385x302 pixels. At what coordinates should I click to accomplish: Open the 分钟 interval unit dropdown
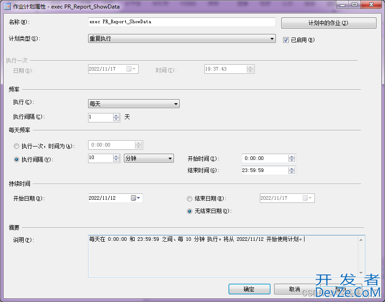pyautogui.click(x=149, y=158)
